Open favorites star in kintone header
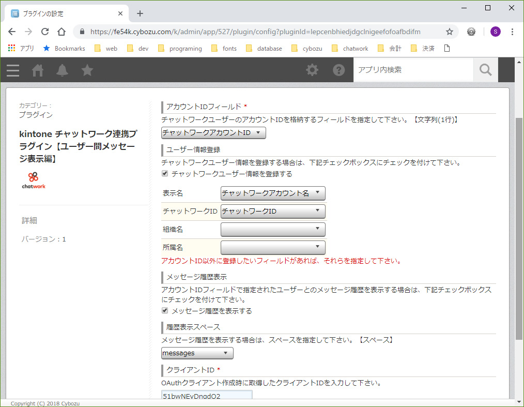The width and height of the screenshot is (524, 407). (87, 70)
